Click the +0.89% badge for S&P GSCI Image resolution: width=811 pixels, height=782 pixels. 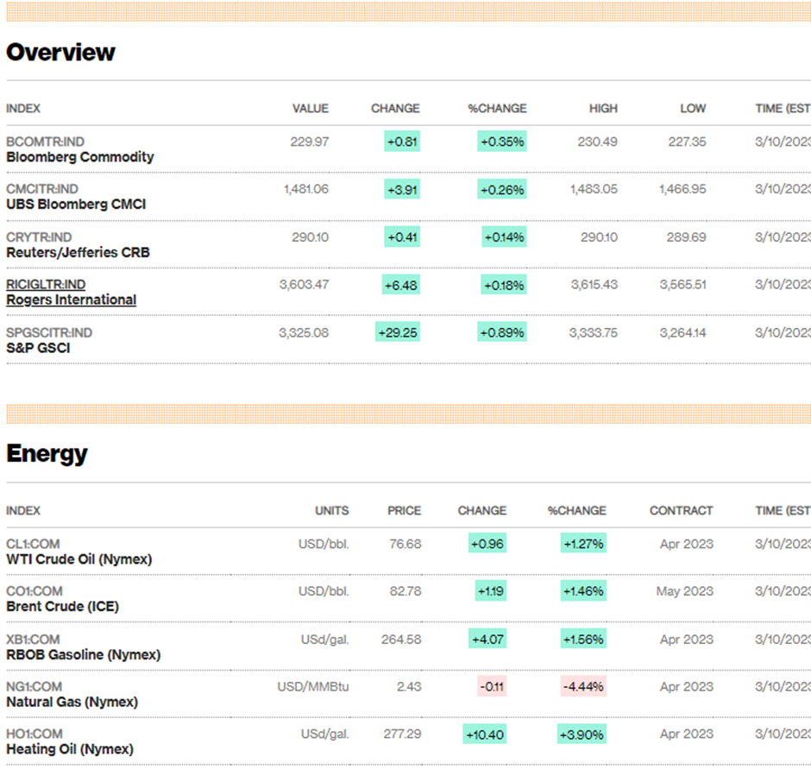(x=502, y=332)
